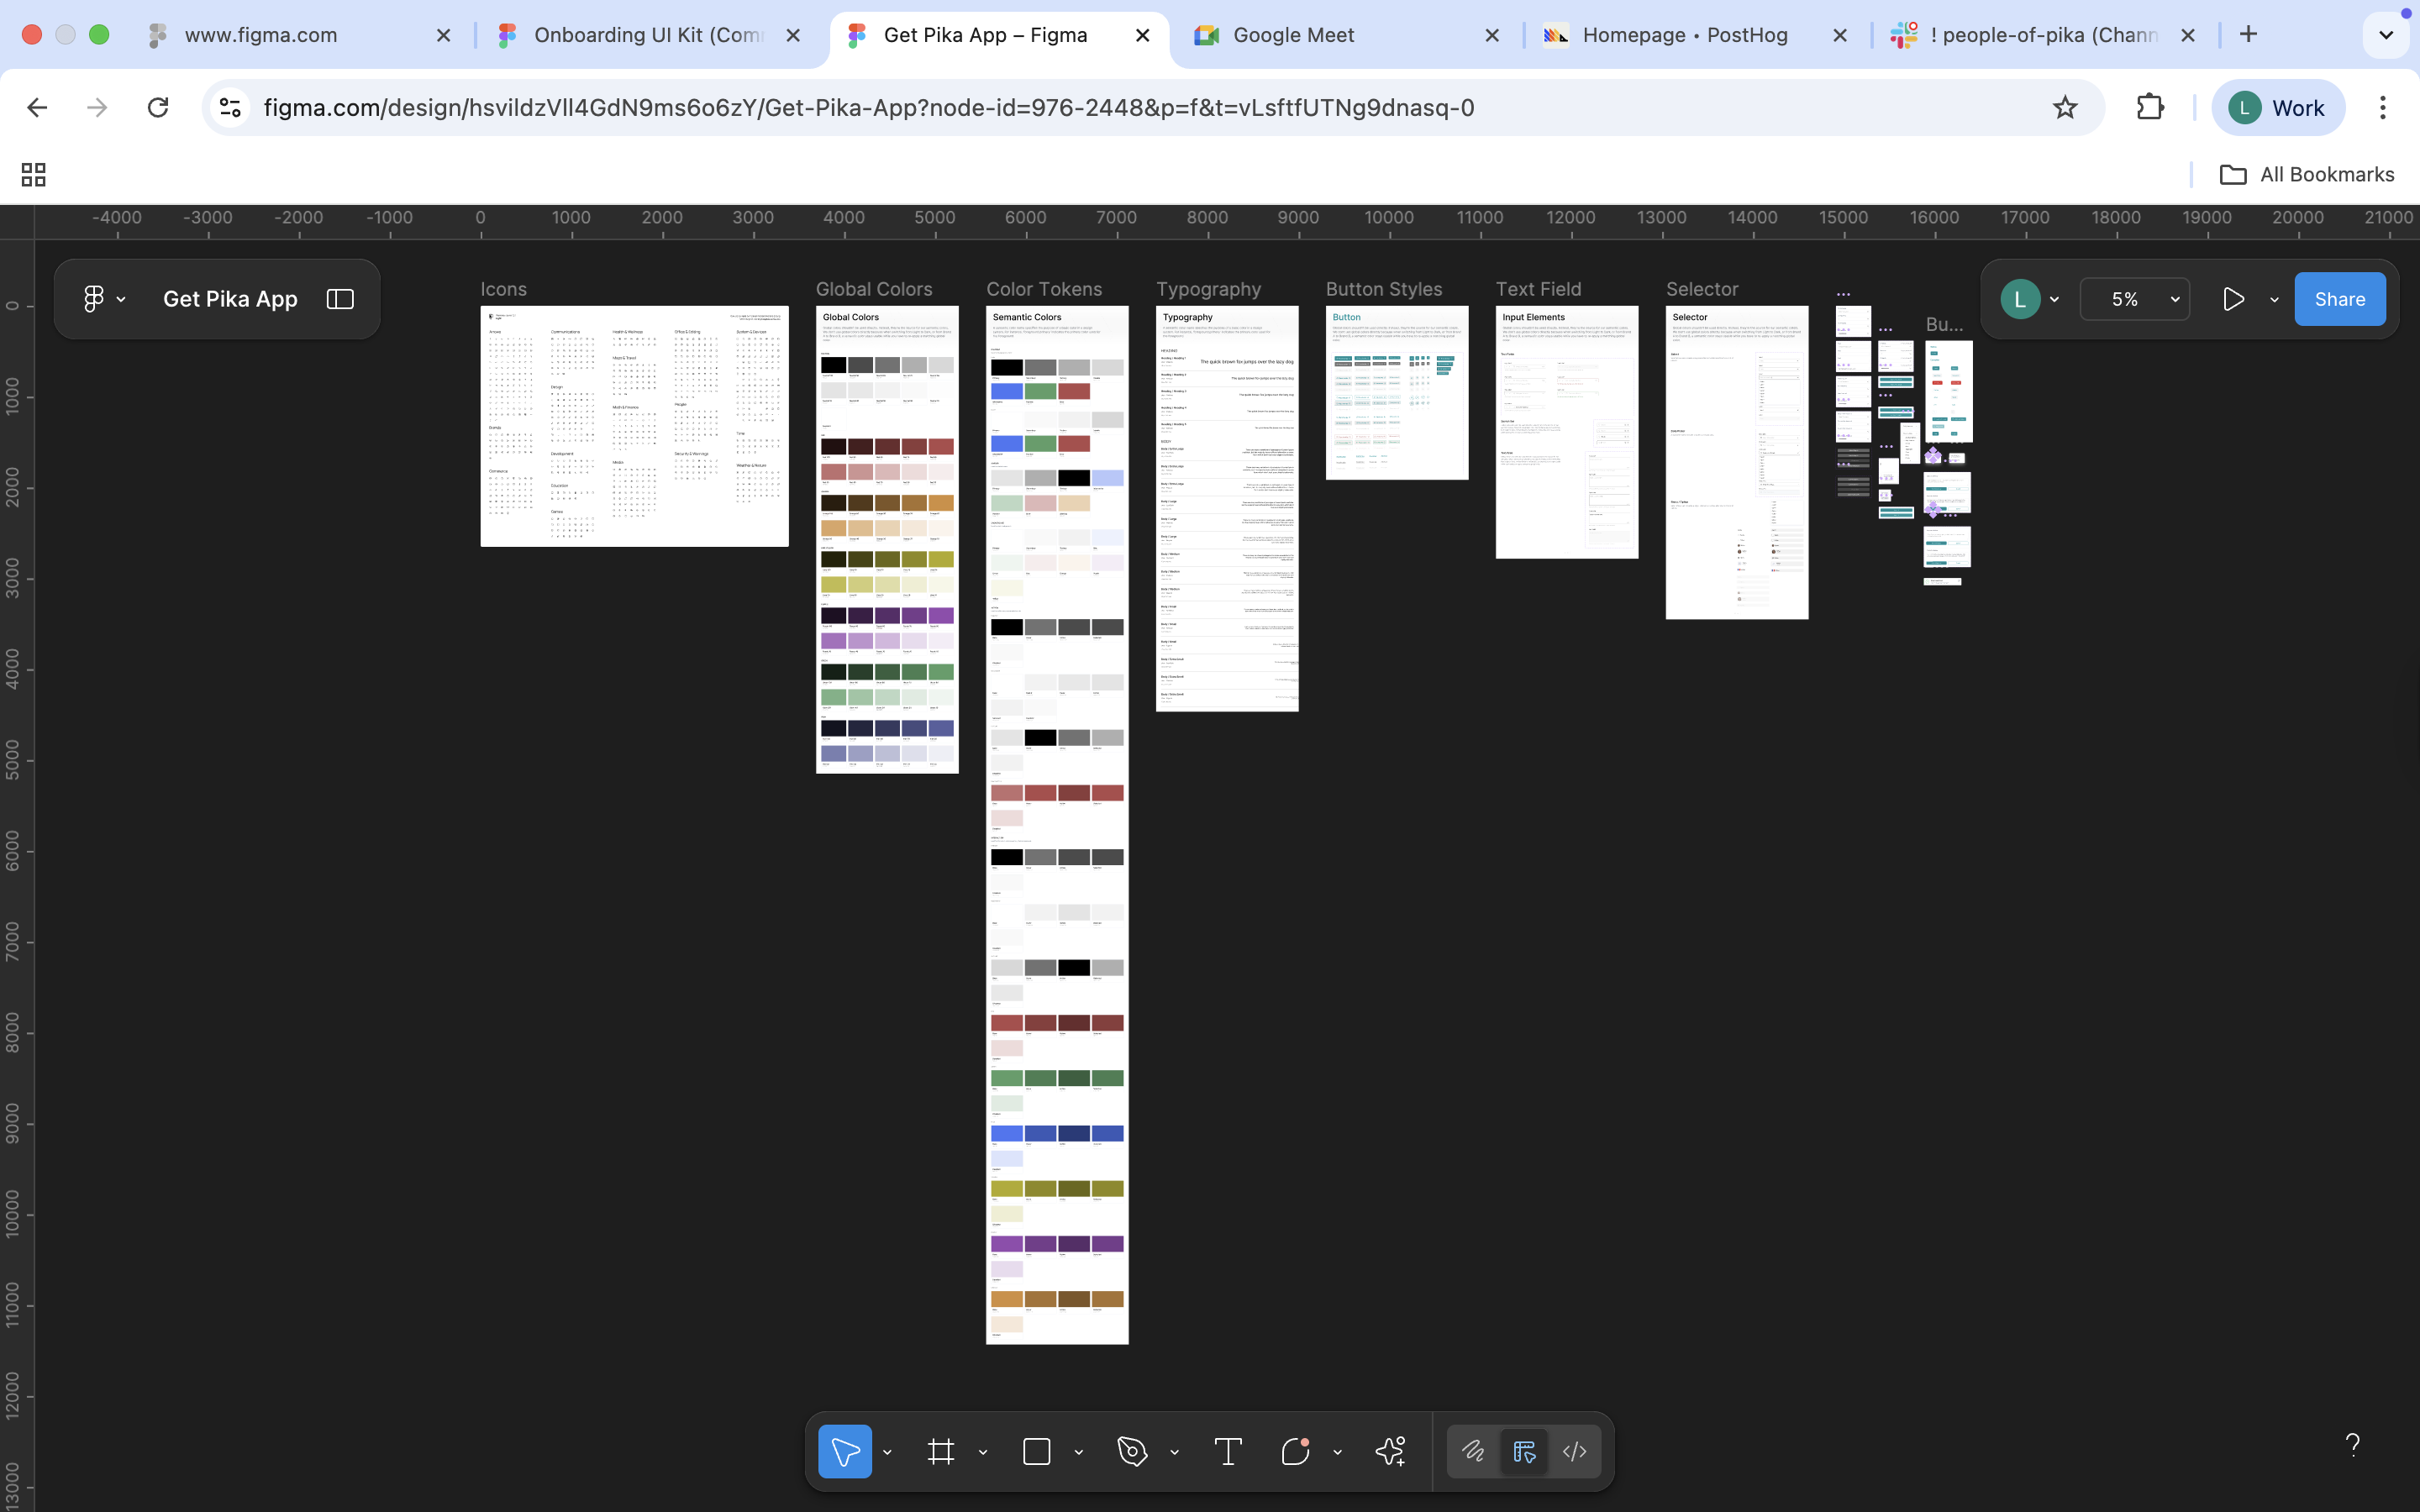Select the Move tool in the toolbar

pos(845,1451)
